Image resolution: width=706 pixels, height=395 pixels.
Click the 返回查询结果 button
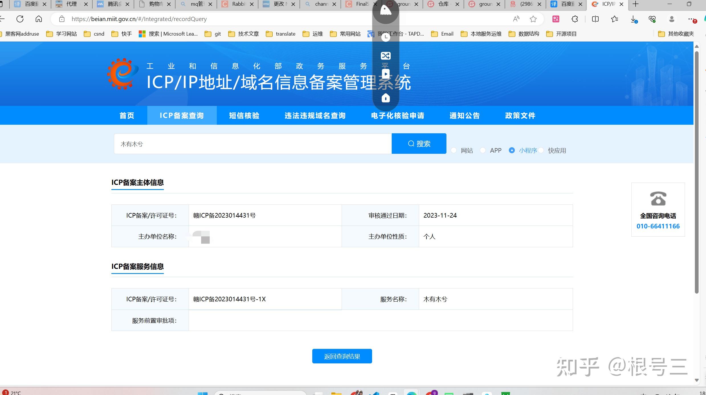tap(342, 356)
